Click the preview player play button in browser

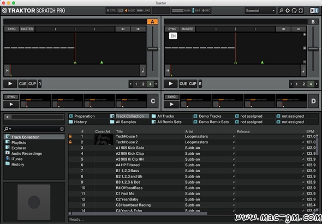[x=8, y=117]
